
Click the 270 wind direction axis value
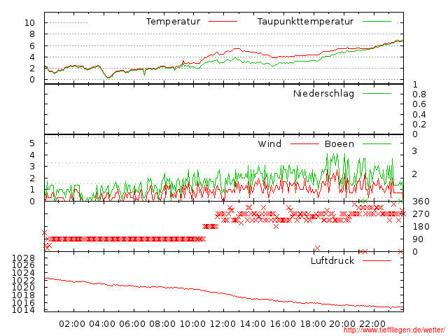(x=421, y=214)
